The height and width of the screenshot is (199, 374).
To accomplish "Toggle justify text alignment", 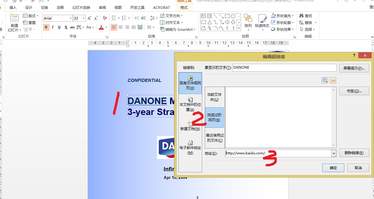I will click(134, 27).
